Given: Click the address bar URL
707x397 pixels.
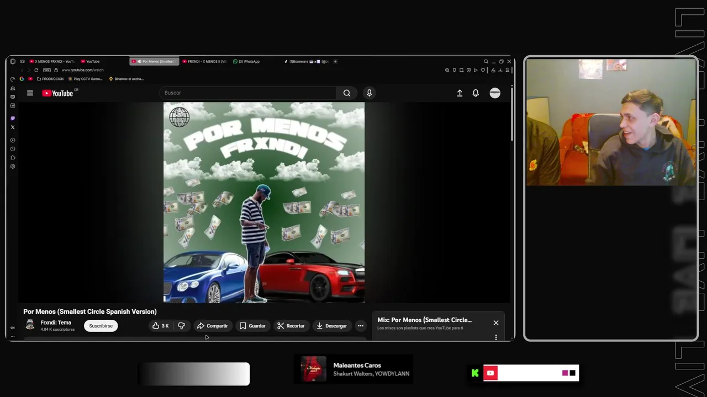Looking at the screenshot, I should [x=82, y=70].
